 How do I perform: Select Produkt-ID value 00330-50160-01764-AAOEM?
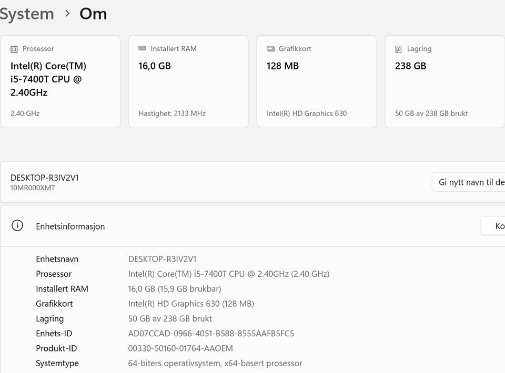pos(180,348)
